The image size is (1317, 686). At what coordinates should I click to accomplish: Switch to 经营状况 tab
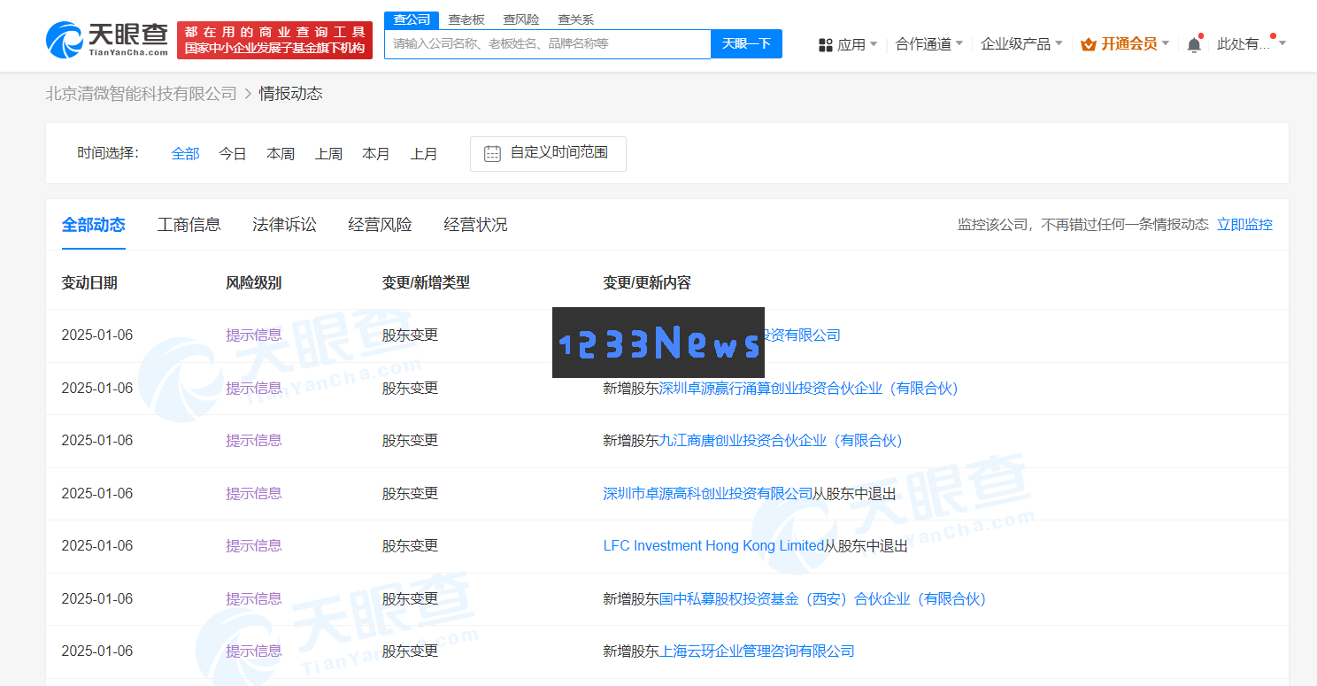click(476, 225)
